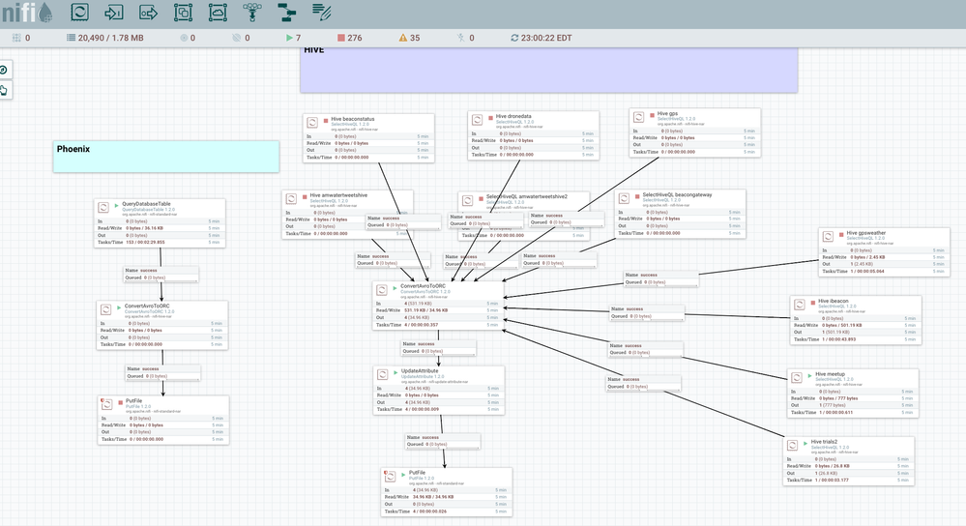Expand the Operate palette on left edge
The height and width of the screenshot is (526, 966).
click(4, 90)
